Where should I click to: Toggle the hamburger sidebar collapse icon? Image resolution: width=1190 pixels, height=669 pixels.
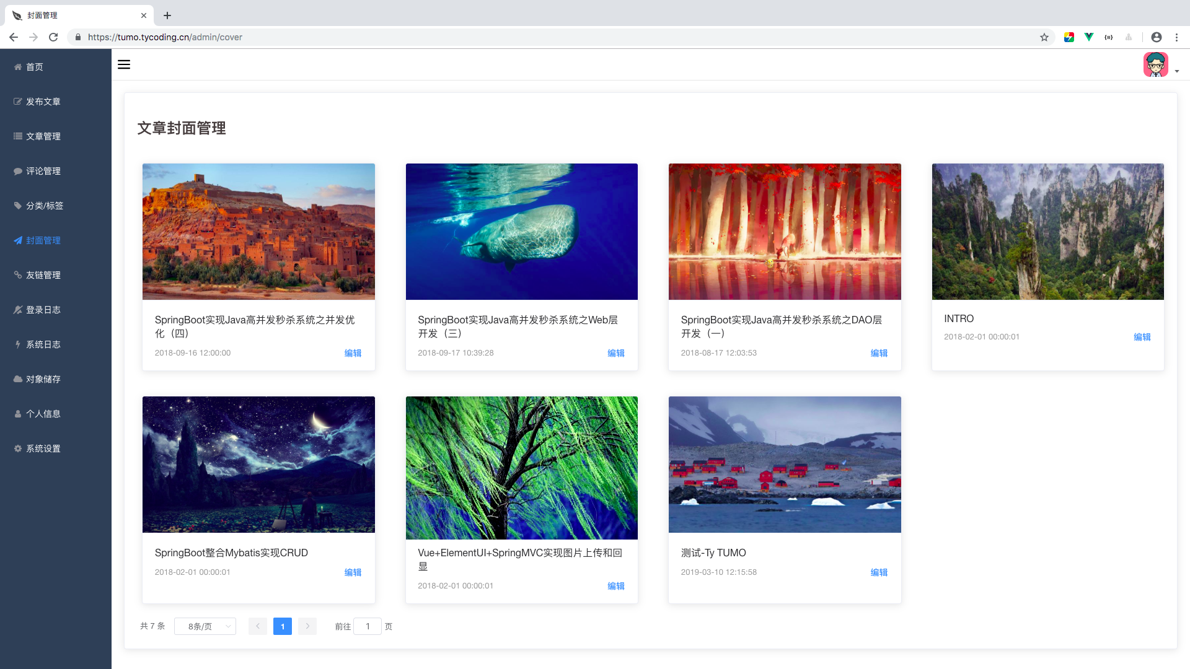(124, 64)
